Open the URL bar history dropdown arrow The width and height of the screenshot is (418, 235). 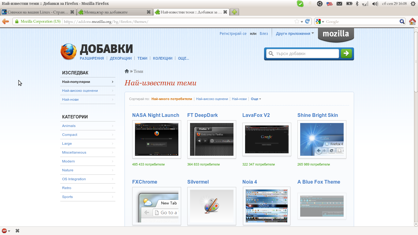click(x=302, y=22)
